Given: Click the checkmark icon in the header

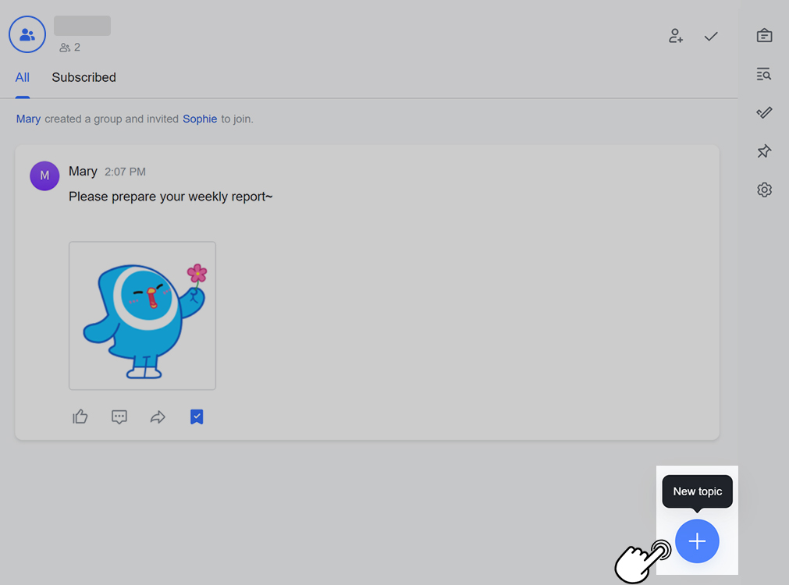Looking at the screenshot, I should [x=711, y=36].
